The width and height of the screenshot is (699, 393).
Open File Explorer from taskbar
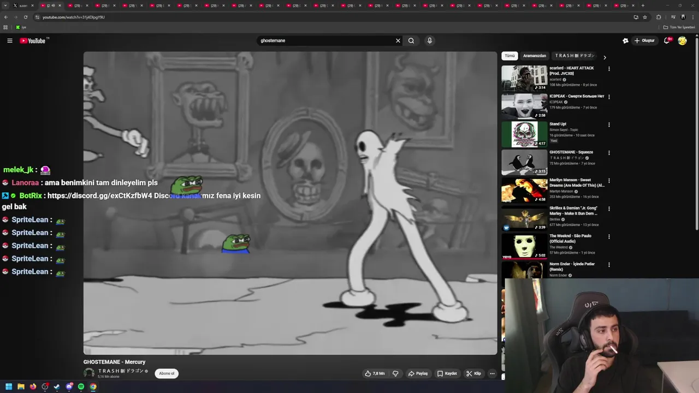[x=21, y=386]
